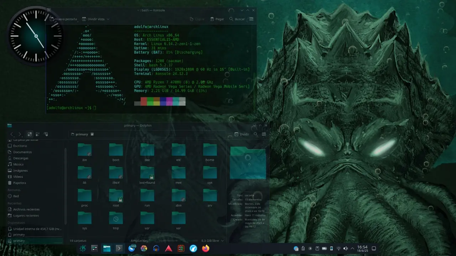Switch Dolphin to icons view mode
The height and width of the screenshot is (256, 456).
click(30, 134)
